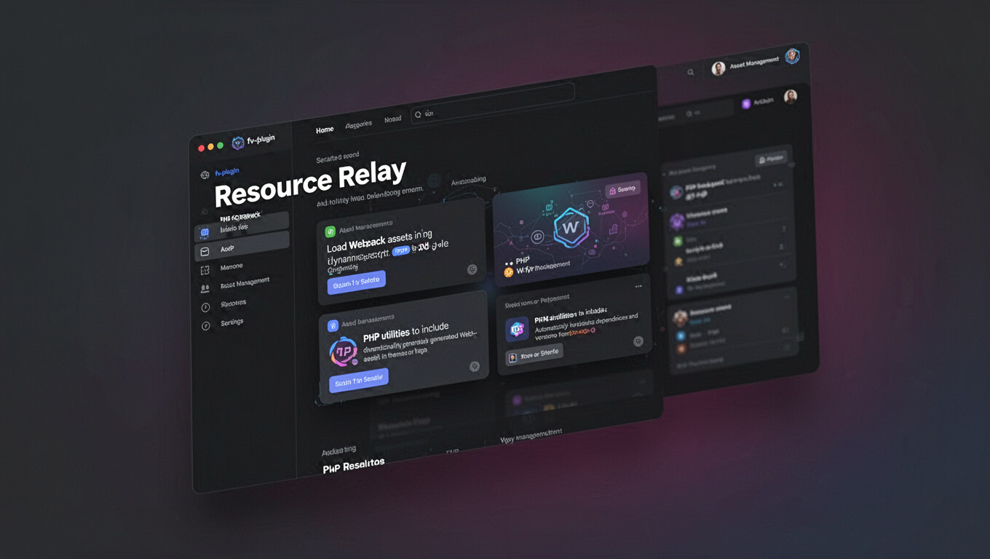990x559 pixels.
Task: Click the green icon on the Load Webpack card
Action: coord(330,231)
